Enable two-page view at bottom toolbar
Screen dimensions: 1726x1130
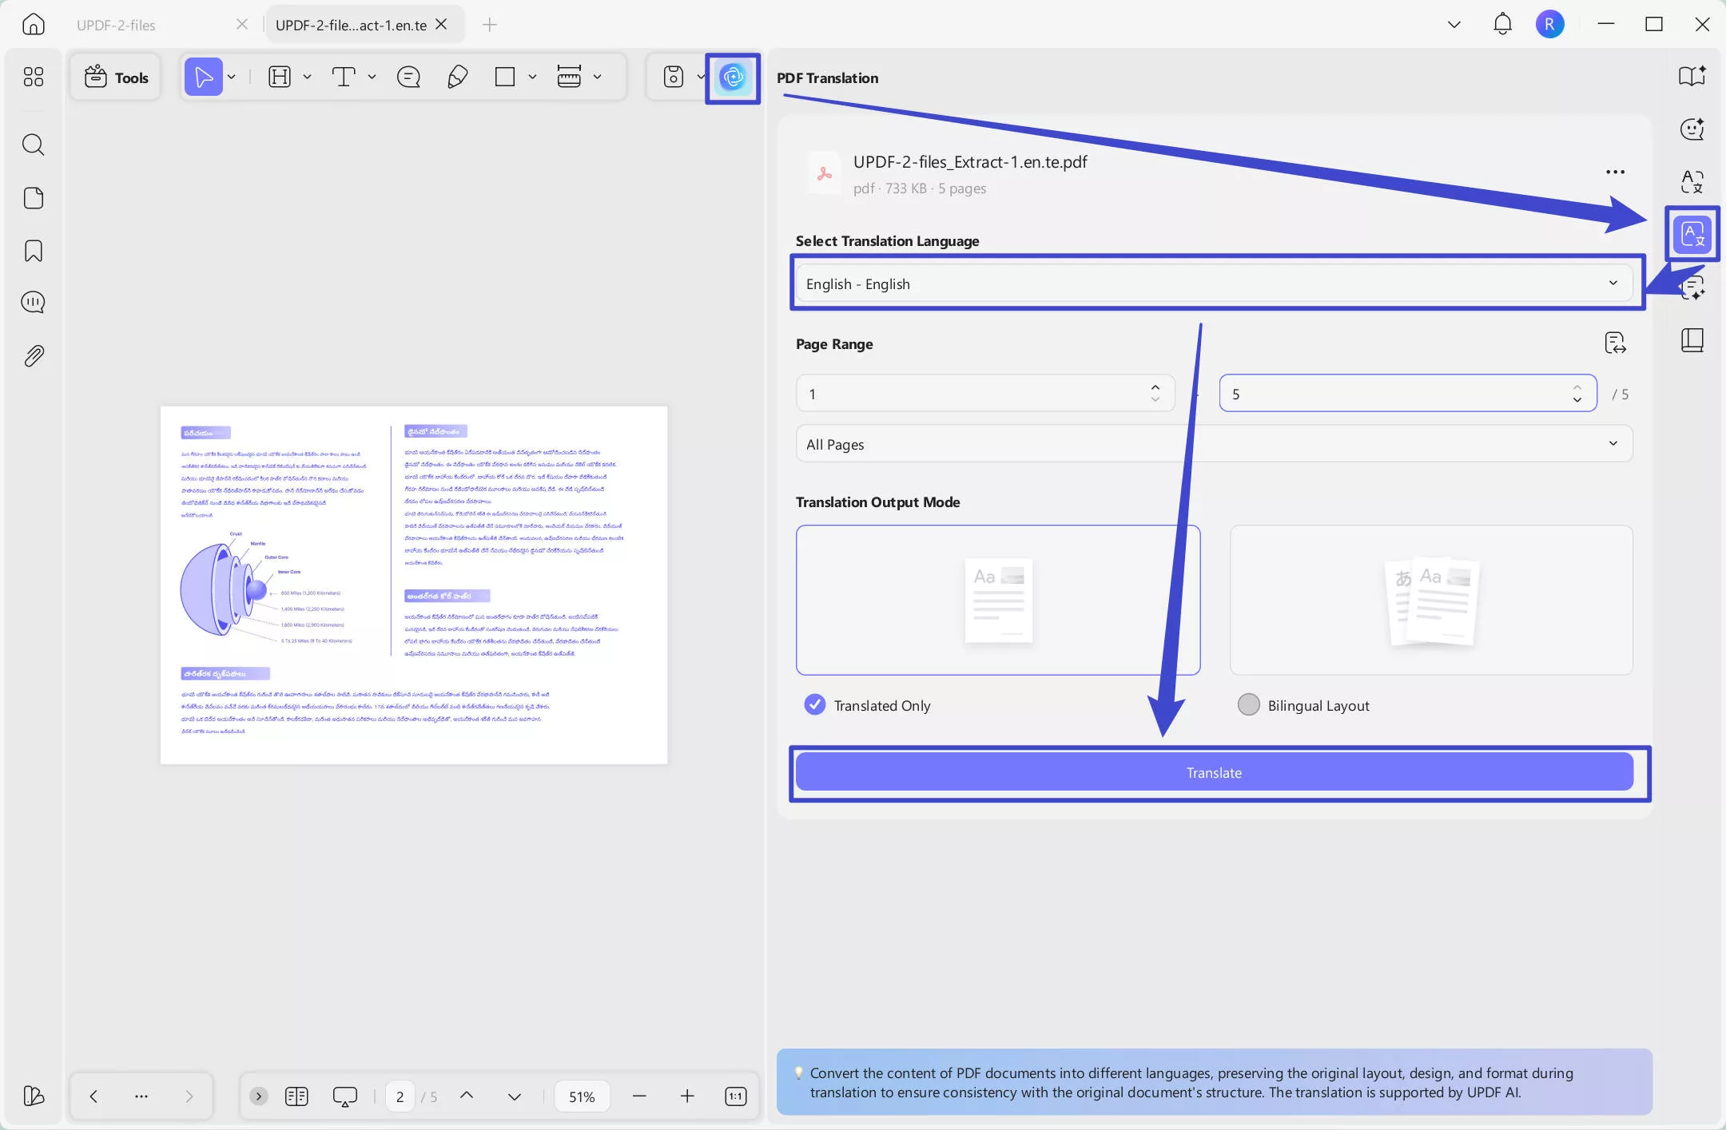(296, 1096)
